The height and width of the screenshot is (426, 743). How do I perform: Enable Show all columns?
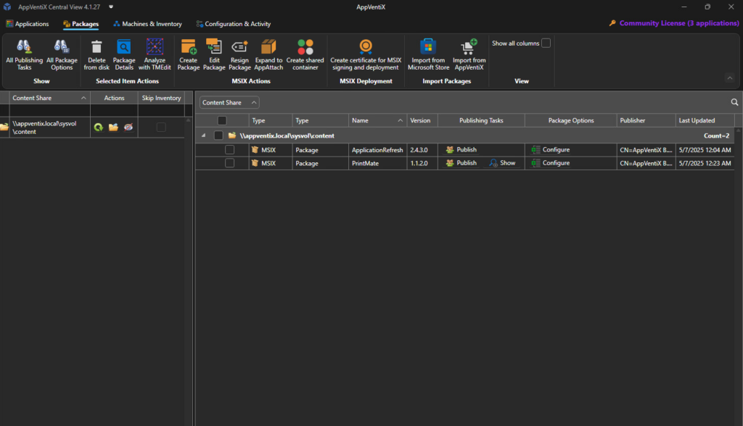tap(546, 43)
